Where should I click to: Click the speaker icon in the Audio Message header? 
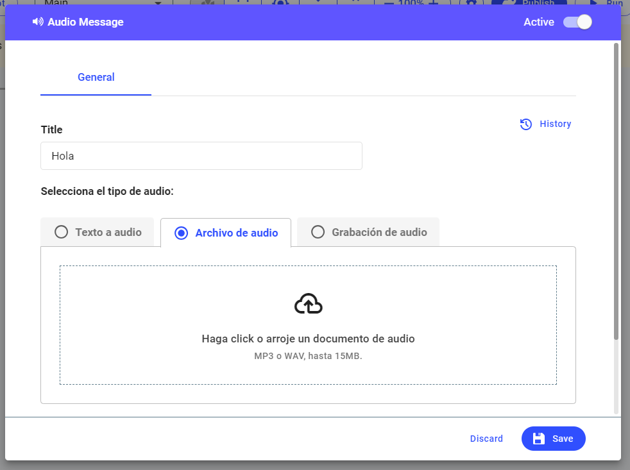(38, 22)
